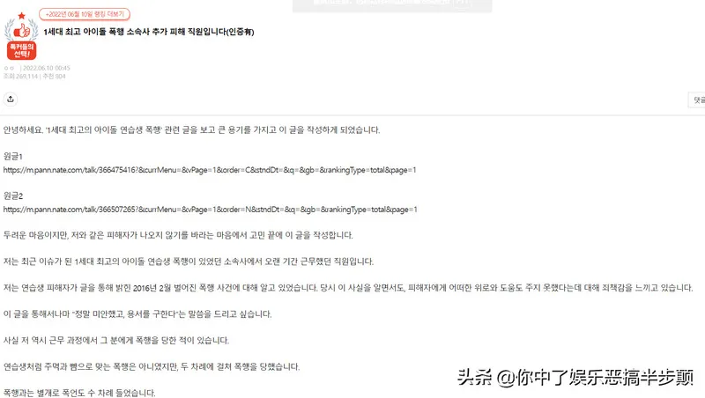Click the greeting paragraph starting '안녕하세요'
705x398 pixels.
pos(191,130)
